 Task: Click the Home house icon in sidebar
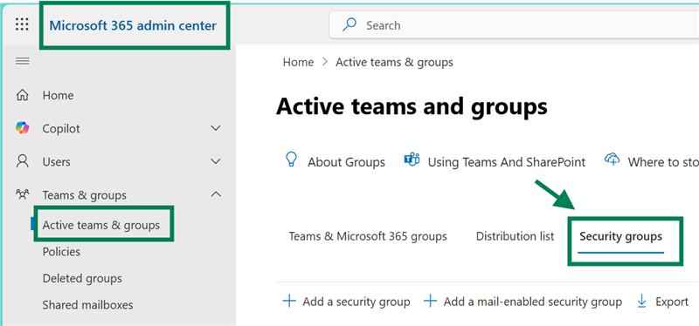pyautogui.click(x=23, y=95)
